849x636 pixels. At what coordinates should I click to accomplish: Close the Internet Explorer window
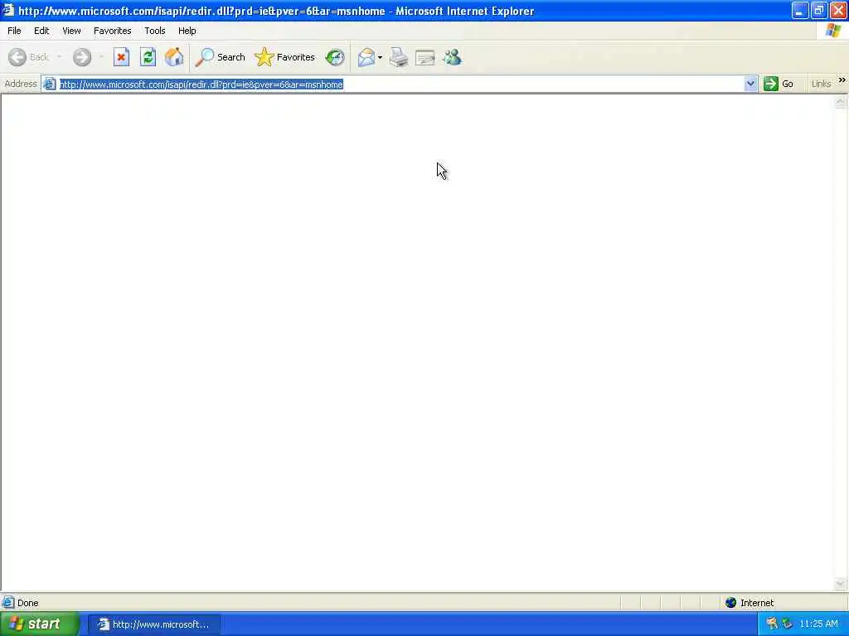[838, 11]
